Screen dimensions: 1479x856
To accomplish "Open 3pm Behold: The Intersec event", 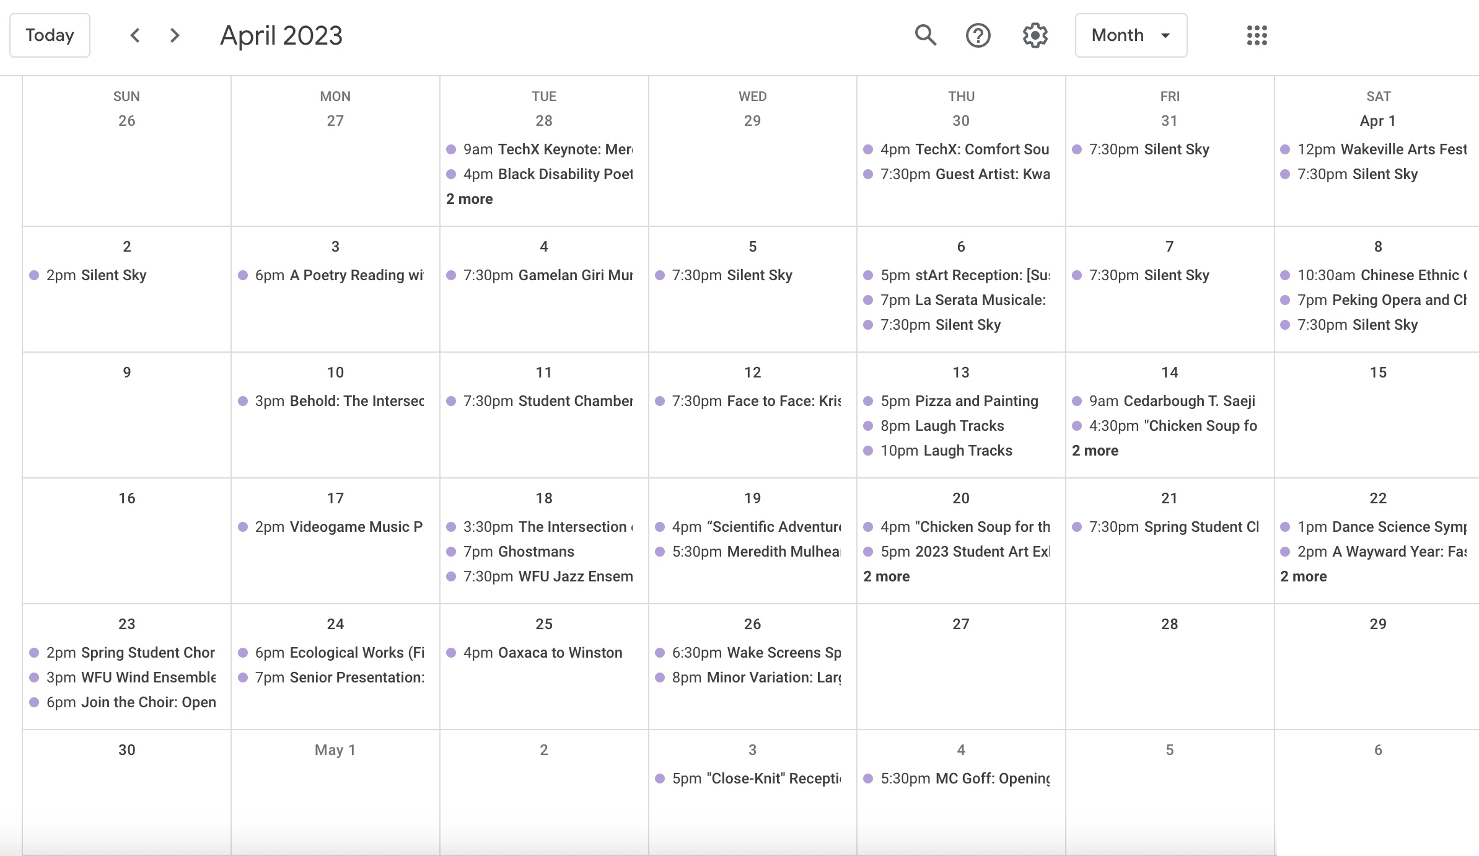I will (331, 401).
